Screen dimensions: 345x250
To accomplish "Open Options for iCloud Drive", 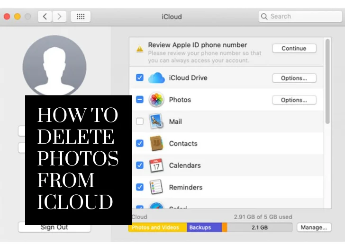I will [294, 78].
